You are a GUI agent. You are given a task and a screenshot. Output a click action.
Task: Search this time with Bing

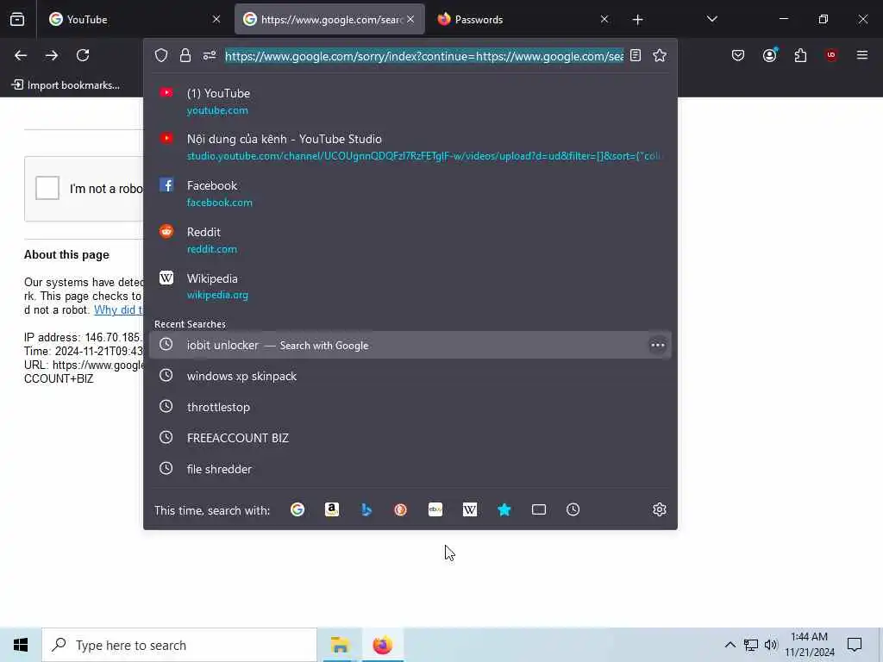click(x=366, y=509)
